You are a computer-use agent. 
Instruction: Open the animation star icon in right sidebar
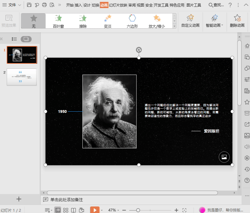(x=247, y=46)
